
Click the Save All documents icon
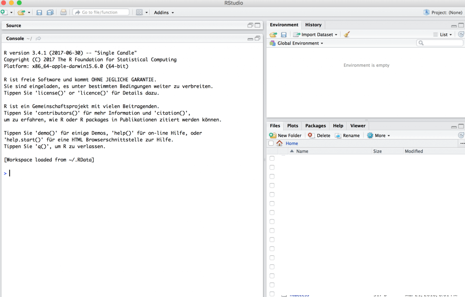(x=50, y=12)
